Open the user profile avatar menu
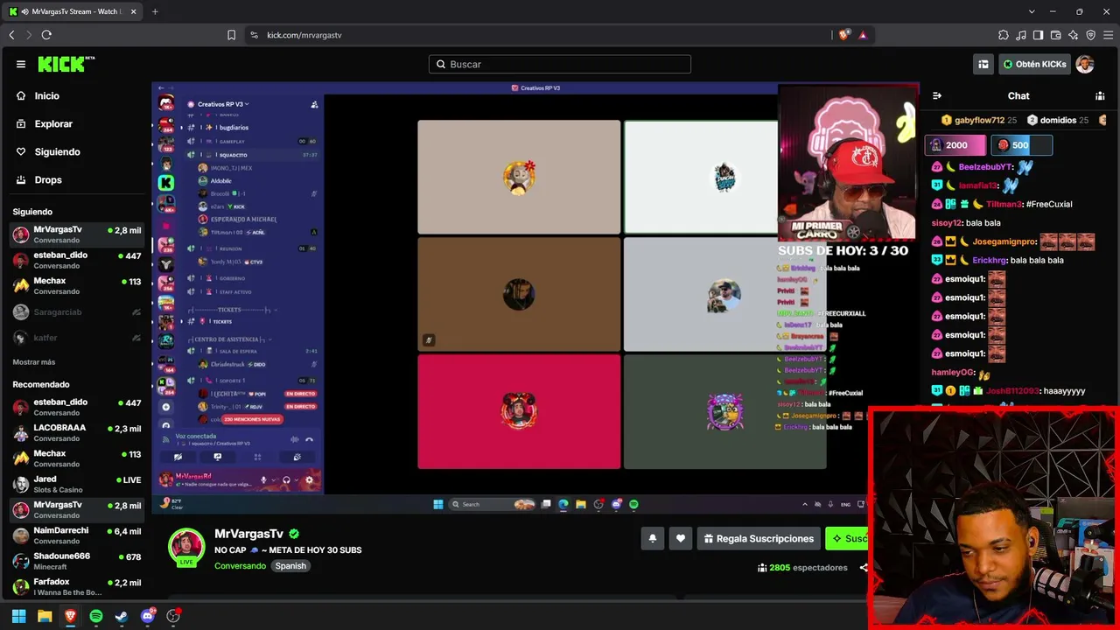Image resolution: width=1120 pixels, height=630 pixels. coord(1085,64)
